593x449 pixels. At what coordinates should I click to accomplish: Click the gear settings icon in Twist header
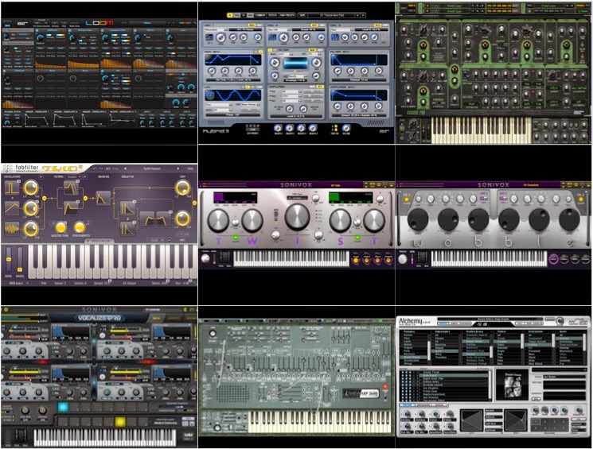(x=380, y=184)
